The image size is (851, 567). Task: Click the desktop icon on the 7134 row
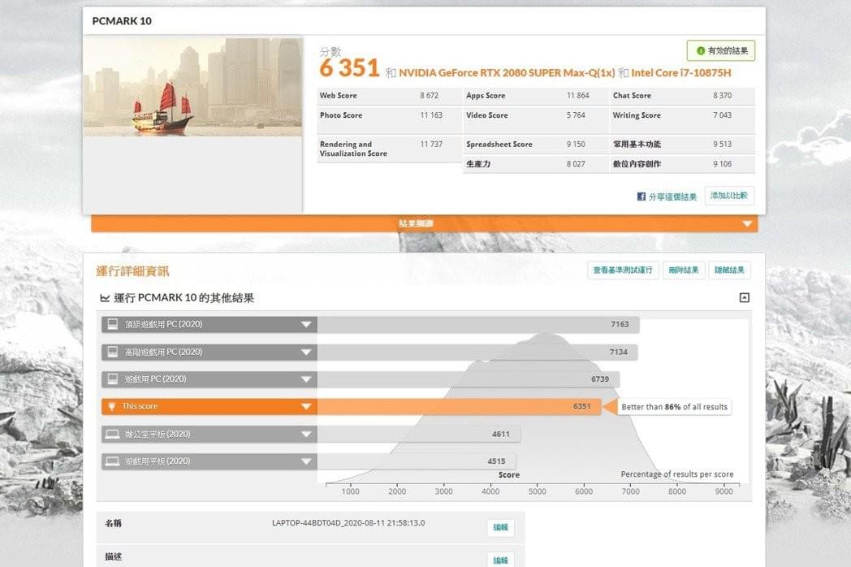112,352
